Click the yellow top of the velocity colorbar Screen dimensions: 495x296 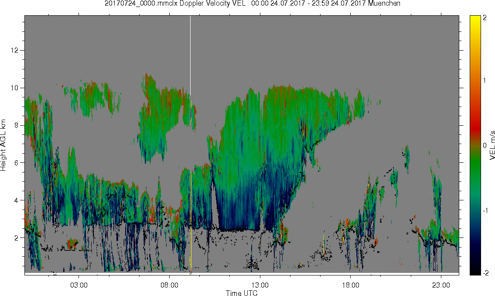click(475, 20)
